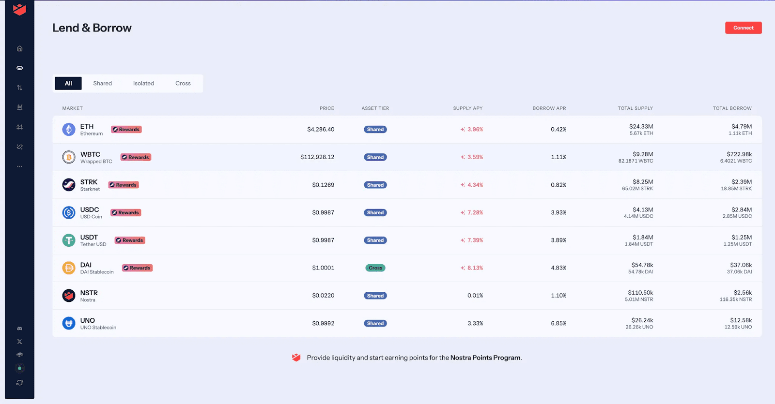Click the USDC Rewards badge
Screen dimensions: 775x404
(126, 212)
